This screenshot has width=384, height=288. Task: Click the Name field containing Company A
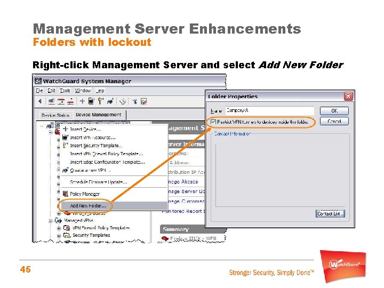[269, 110]
